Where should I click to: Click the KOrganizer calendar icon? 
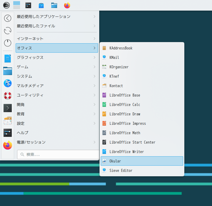click(x=104, y=67)
